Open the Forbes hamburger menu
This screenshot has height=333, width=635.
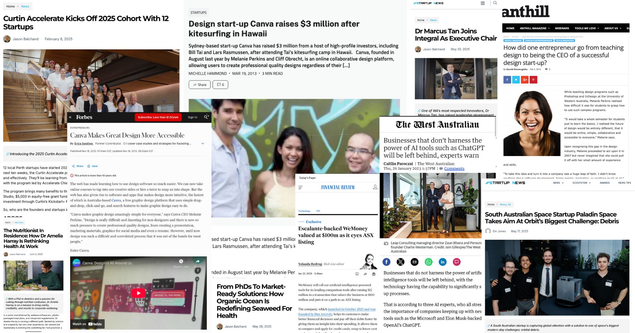(70, 117)
